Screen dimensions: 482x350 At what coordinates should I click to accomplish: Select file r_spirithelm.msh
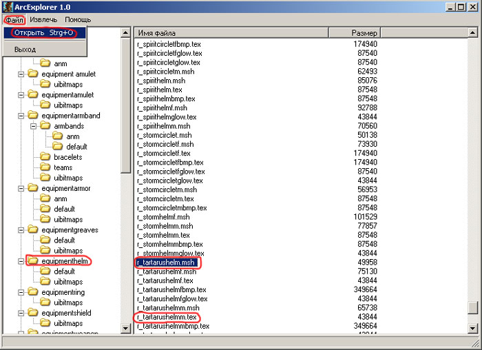coord(161,81)
